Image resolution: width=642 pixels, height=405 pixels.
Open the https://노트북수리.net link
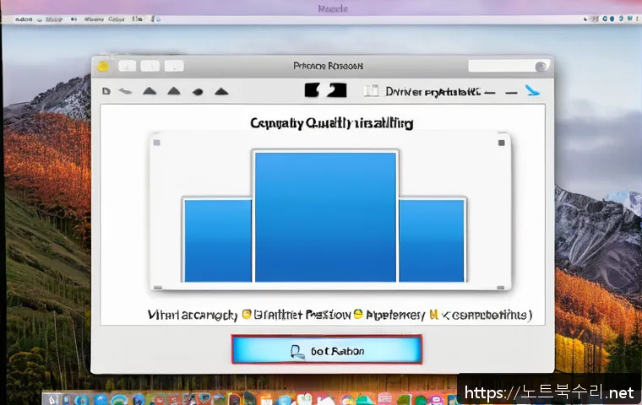coord(550,391)
